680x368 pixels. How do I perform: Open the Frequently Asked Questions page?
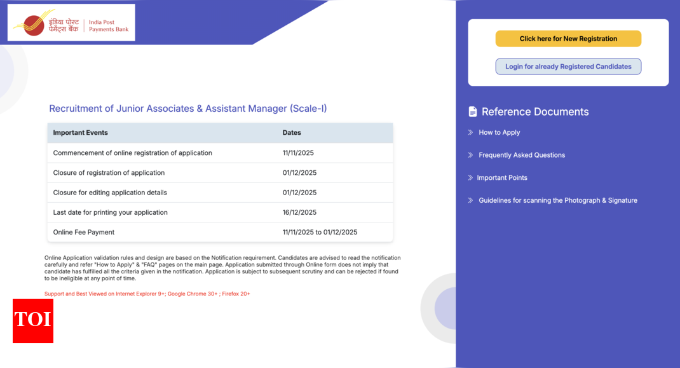point(522,155)
